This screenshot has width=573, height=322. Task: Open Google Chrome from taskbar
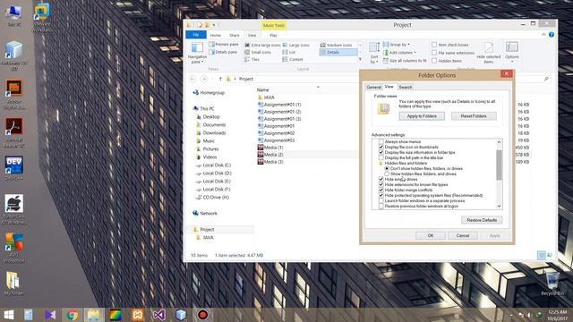point(72,315)
